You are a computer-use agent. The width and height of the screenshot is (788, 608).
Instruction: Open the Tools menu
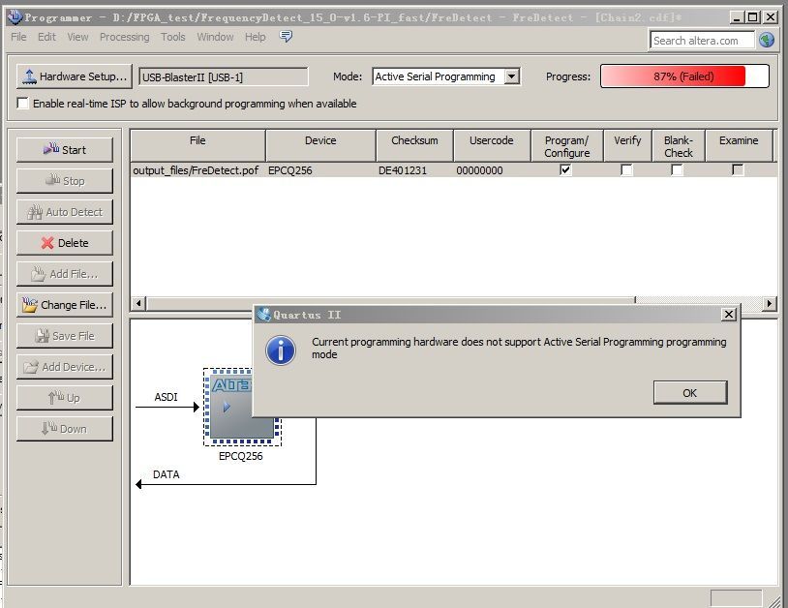(x=173, y=37)
